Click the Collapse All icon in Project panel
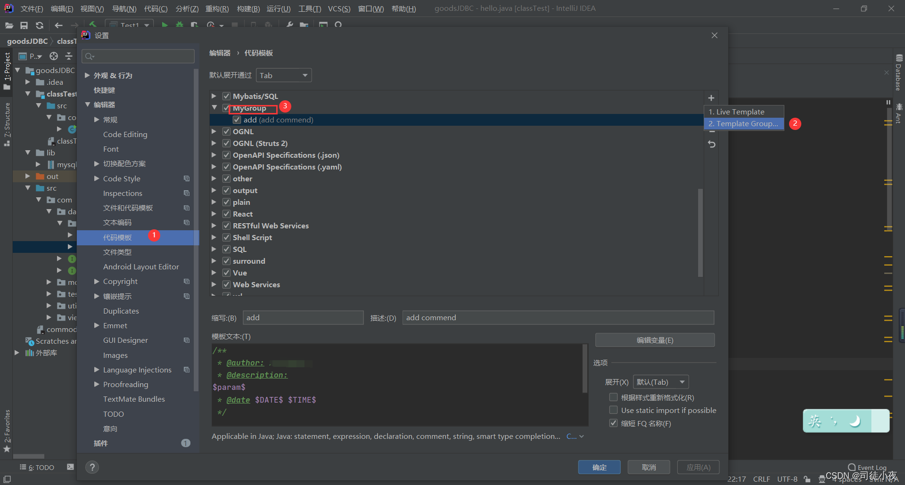 (69, 56)
